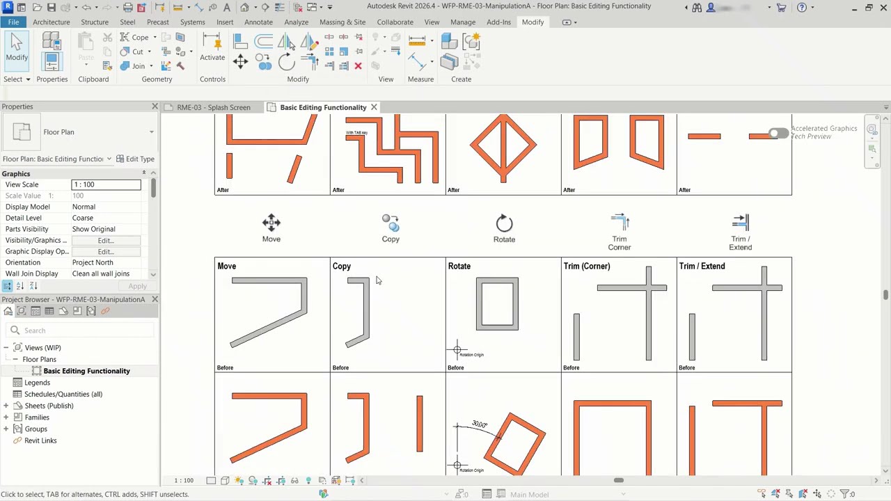The image size is (891, 501).
Task: Click the Offset tool icon
Action: pyautogui.click(x=264, y=41)
